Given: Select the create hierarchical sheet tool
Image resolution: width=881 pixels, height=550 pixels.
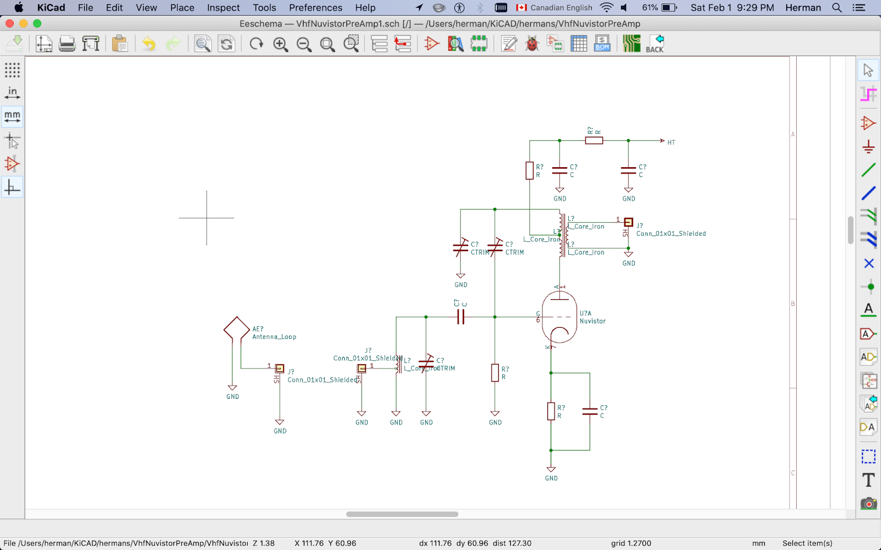Looking at the screenshot, I should pyautogui.click(x=868, y=380).
